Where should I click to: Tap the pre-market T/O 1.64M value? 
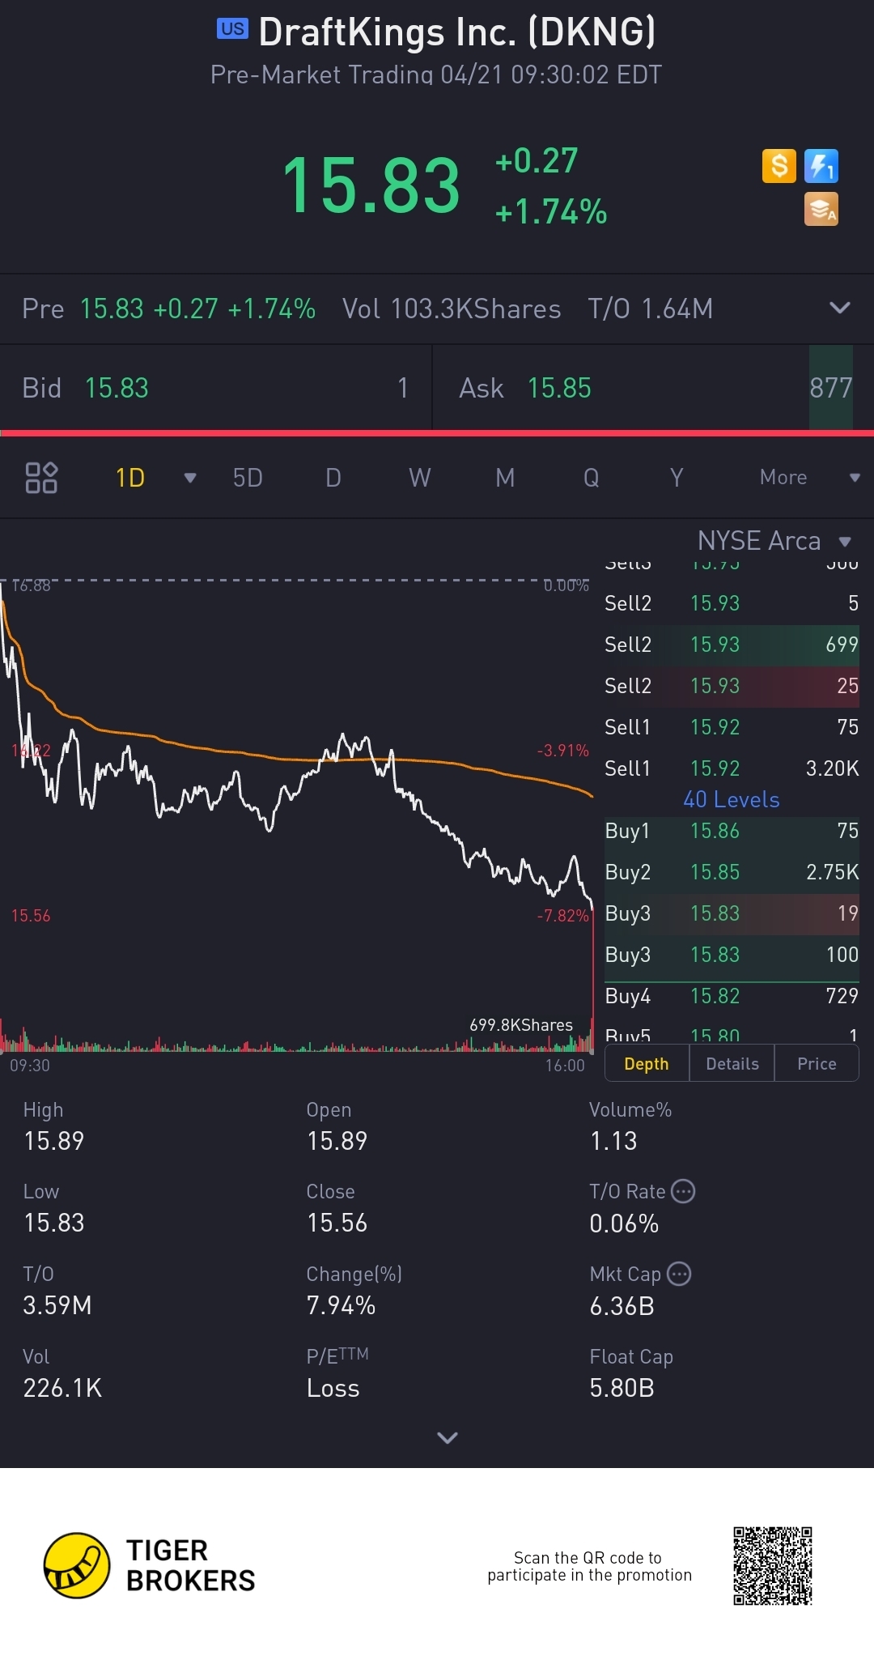pos(651,309)
